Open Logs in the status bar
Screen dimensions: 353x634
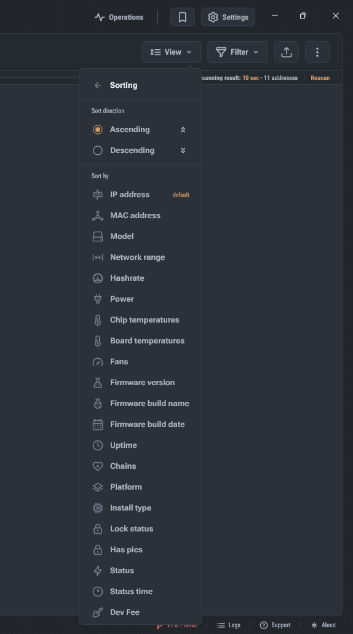pyautogui.click(x=229, y=625)
